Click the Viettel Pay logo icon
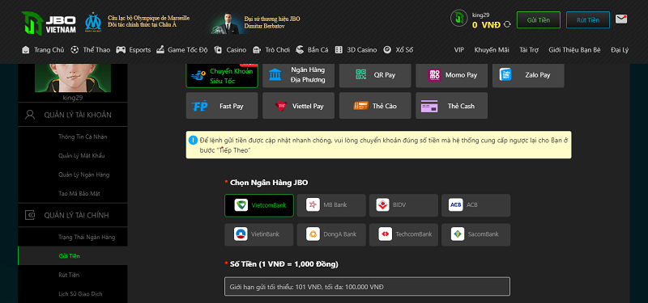Viewport: 648px width, 303px height. (281, 106)
